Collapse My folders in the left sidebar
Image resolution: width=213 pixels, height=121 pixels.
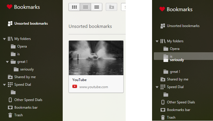pos(4,39)
